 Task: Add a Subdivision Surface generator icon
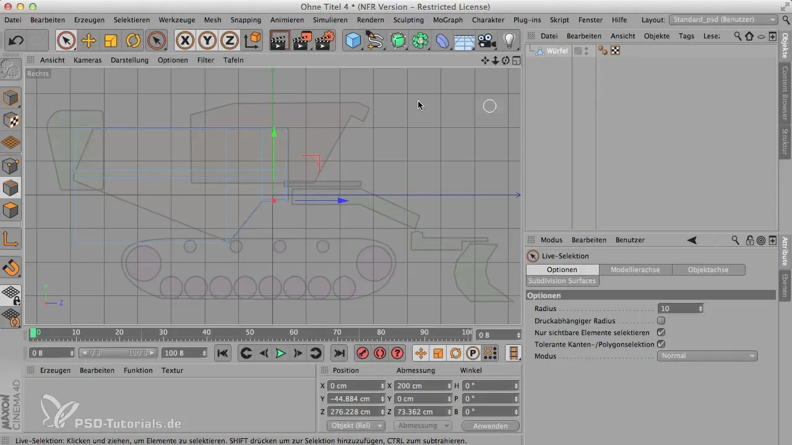398,41
